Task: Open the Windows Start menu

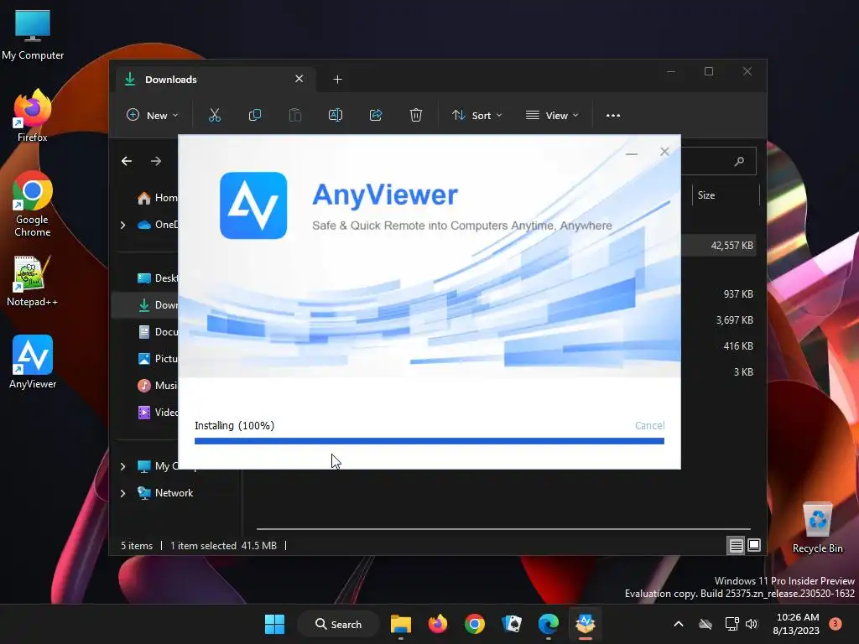Action: point(274,624)
